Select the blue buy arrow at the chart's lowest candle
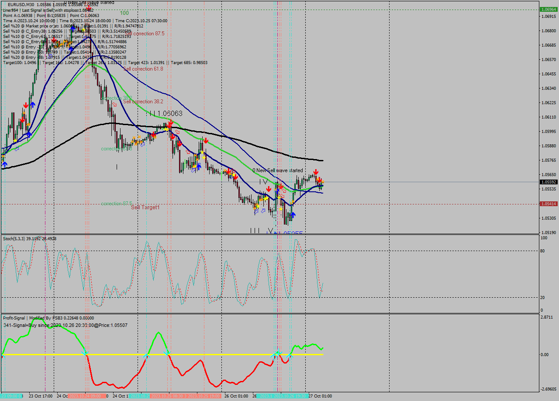 293,214
